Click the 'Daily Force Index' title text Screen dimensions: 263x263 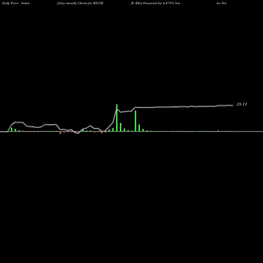16,3
